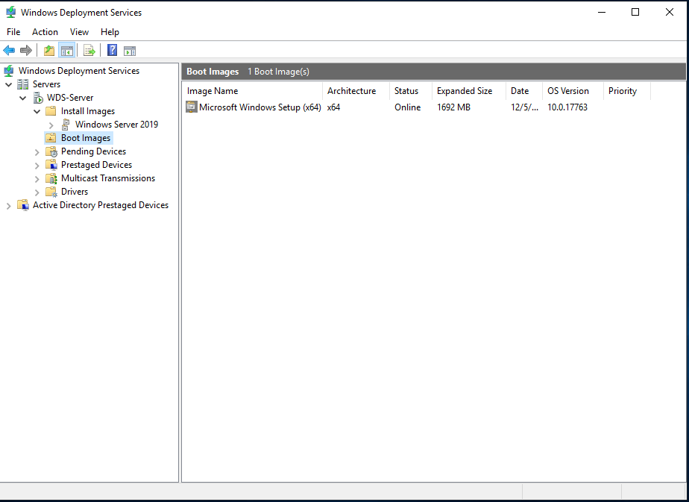The width and height of the screenshot is (689, 502).
Task: Expand the Windows Server 2019 node
Action: [51, 125]
